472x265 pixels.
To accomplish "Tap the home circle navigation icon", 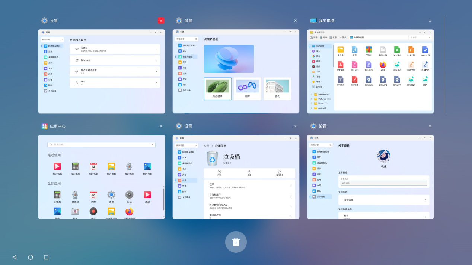I will click(x=31, y=257).
